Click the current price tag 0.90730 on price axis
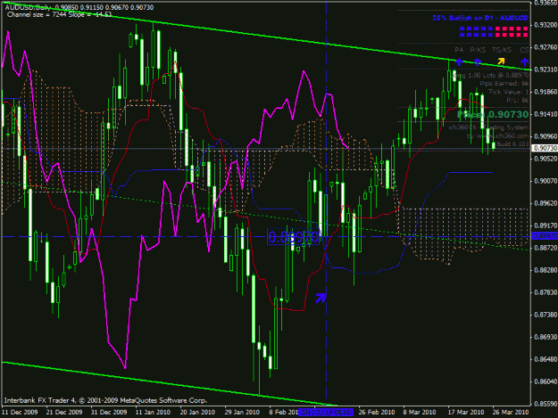Screen dimensions: 558x418 pos(545,148)
